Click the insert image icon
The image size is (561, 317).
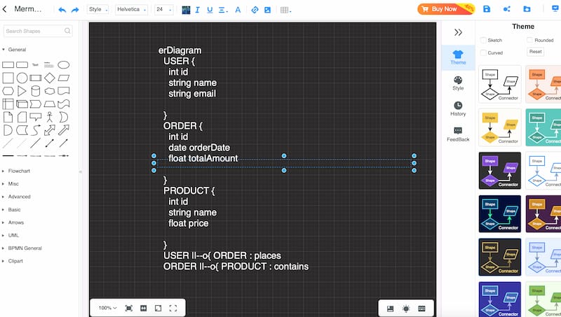[267, 10]
